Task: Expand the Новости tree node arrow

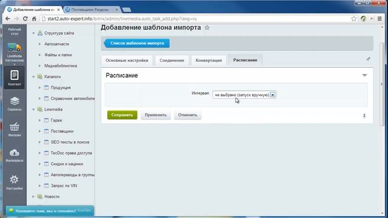Action: point(33,196)
